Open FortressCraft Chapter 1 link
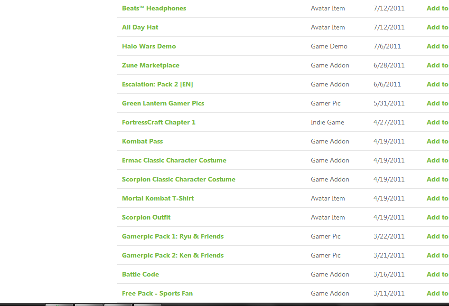 point(159,123)
